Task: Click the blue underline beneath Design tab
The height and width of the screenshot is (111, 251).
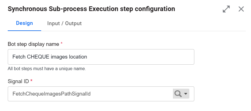Action: [x=24, y=31]
